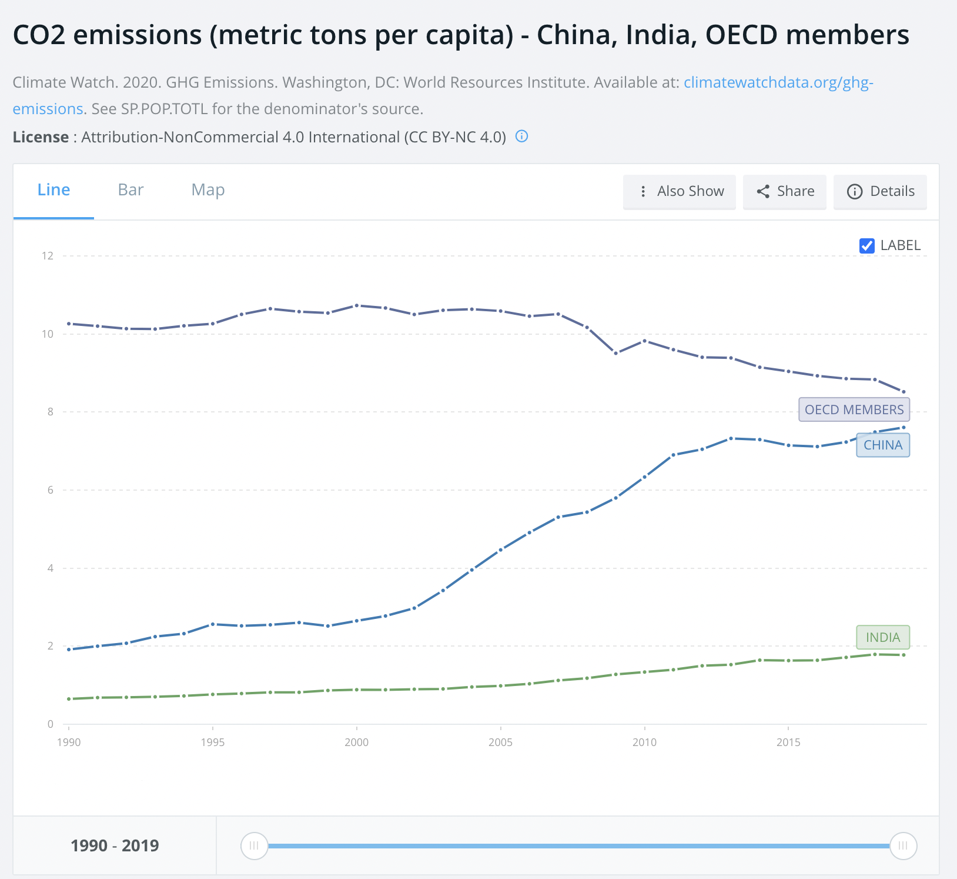Viewport: 957px width, 879px height.
Task: Click the right handle of the year slider
Action: coord(903,845)
